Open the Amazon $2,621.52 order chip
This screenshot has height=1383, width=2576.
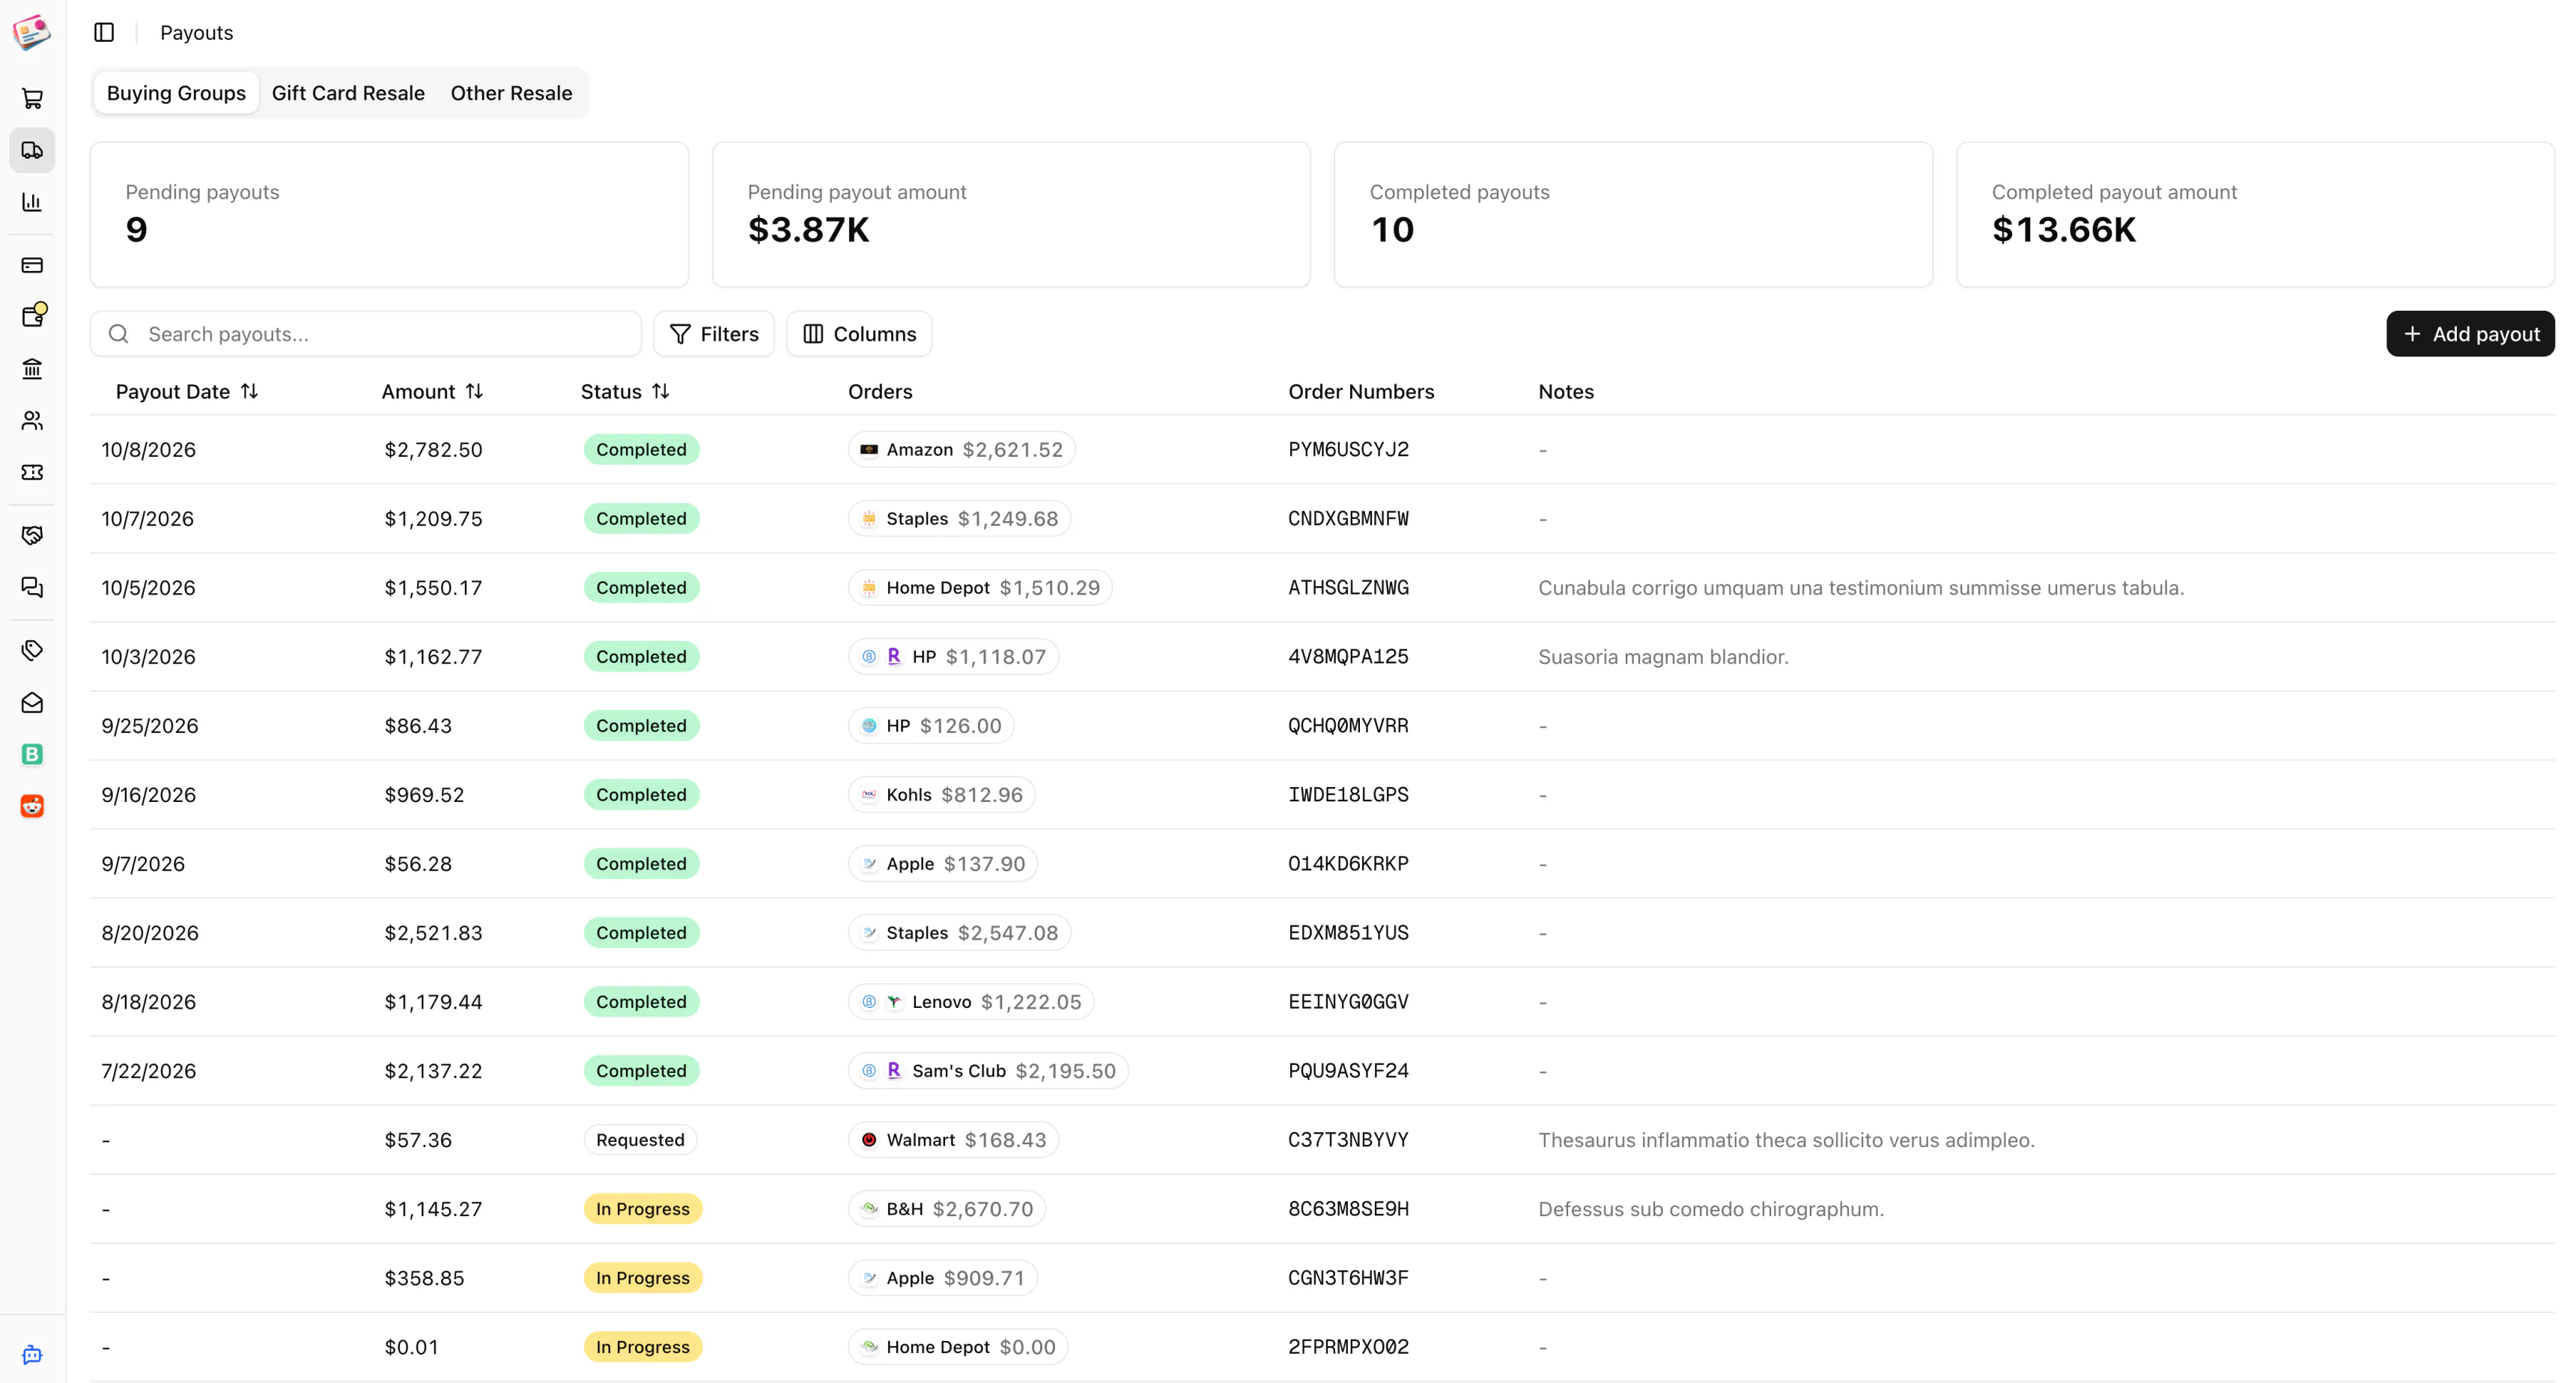(x=962, y=450)
